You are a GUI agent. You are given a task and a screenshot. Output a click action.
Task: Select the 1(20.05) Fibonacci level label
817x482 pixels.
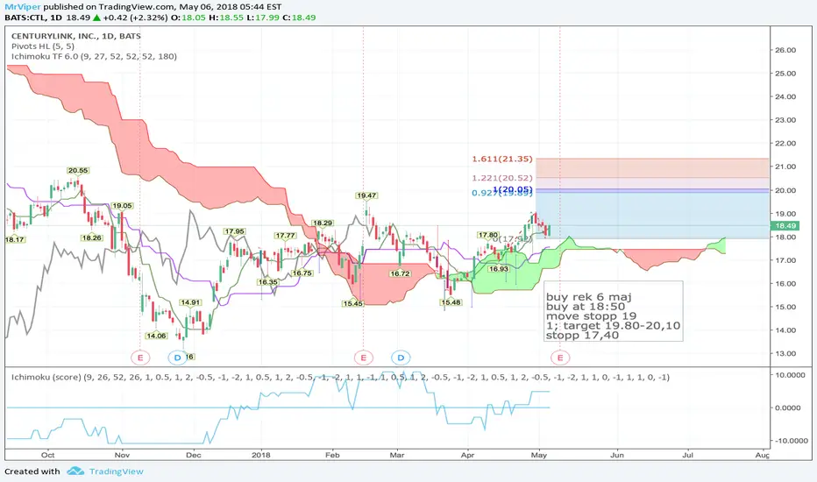coord(513,189)
